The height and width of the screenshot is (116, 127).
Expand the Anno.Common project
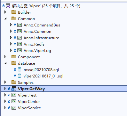(11, 31)
